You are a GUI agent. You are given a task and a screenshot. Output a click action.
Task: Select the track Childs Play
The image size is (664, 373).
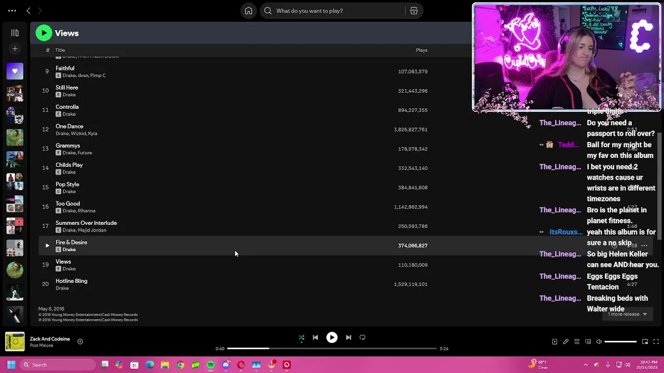pyautogui.click(x=69, y=165)
